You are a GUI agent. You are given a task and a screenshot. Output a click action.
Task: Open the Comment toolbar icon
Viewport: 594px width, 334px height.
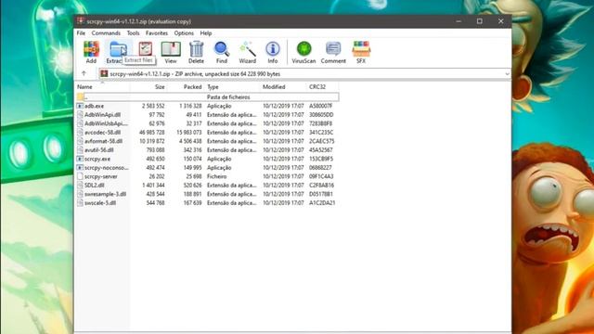coord(333,52)
